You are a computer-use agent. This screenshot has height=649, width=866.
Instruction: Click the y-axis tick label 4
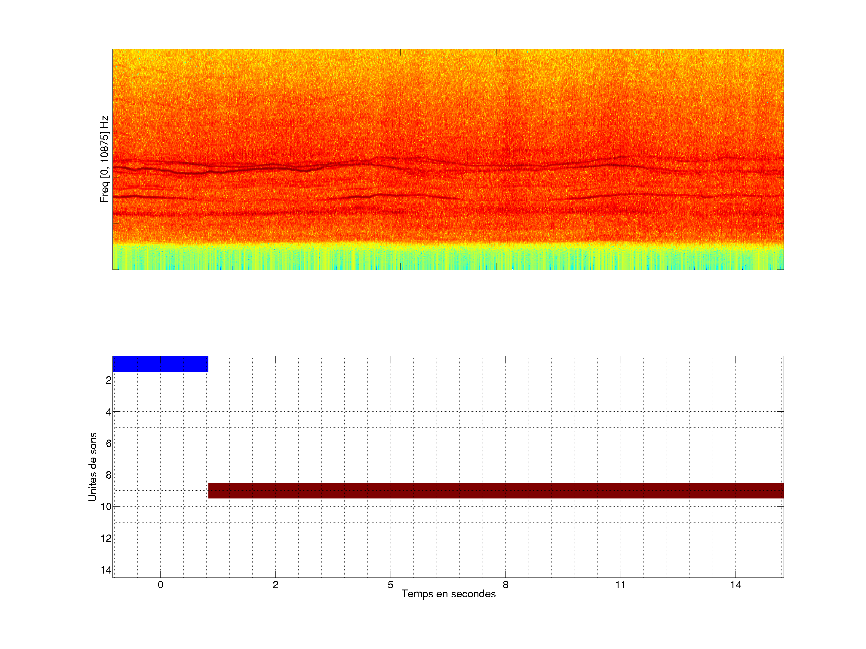tap(109, 412)
